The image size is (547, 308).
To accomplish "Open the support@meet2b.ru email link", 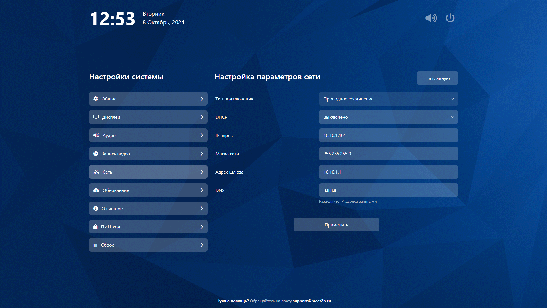I will [x=312, y=301].
